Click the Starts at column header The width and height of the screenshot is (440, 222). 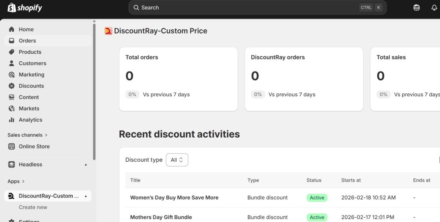click(x=351, y=180)
